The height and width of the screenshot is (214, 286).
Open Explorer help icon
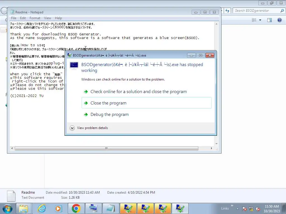279,20
